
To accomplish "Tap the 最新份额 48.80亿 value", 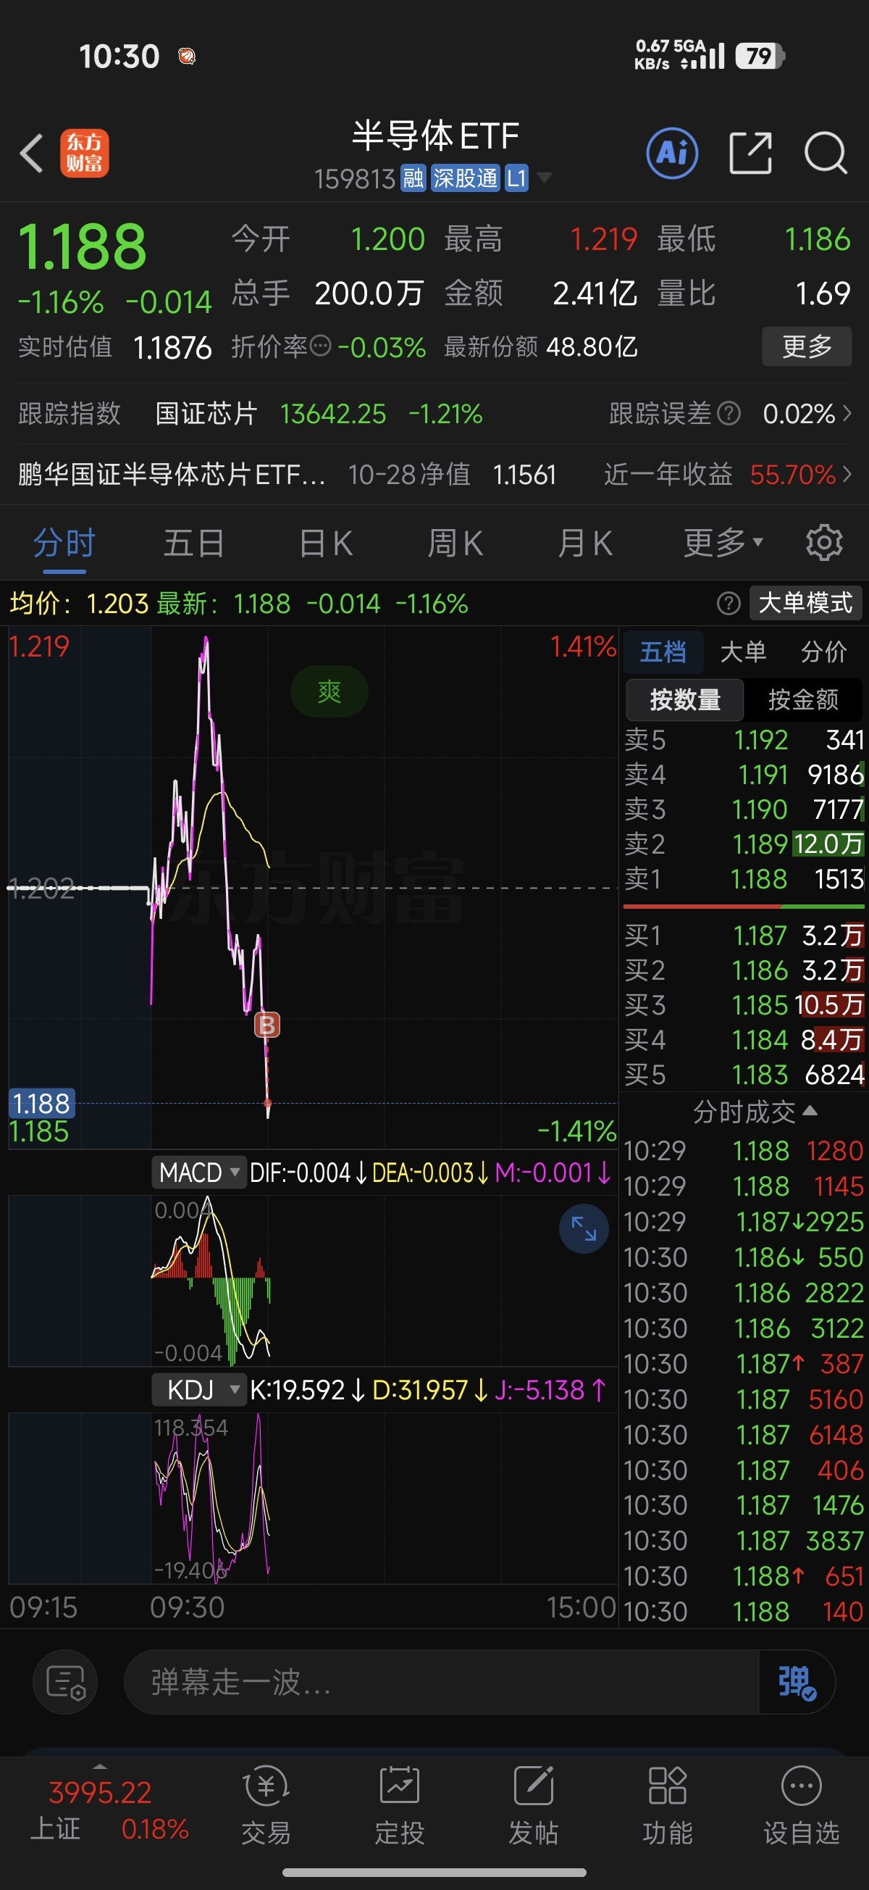I will (x=591, y=347).
